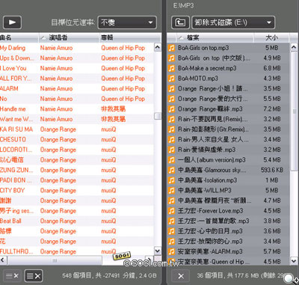The image size is (299, 285).
Task: Select file Rain-男人來自火星 女人...
Action: pyautogui.click(x=228, y=139)
